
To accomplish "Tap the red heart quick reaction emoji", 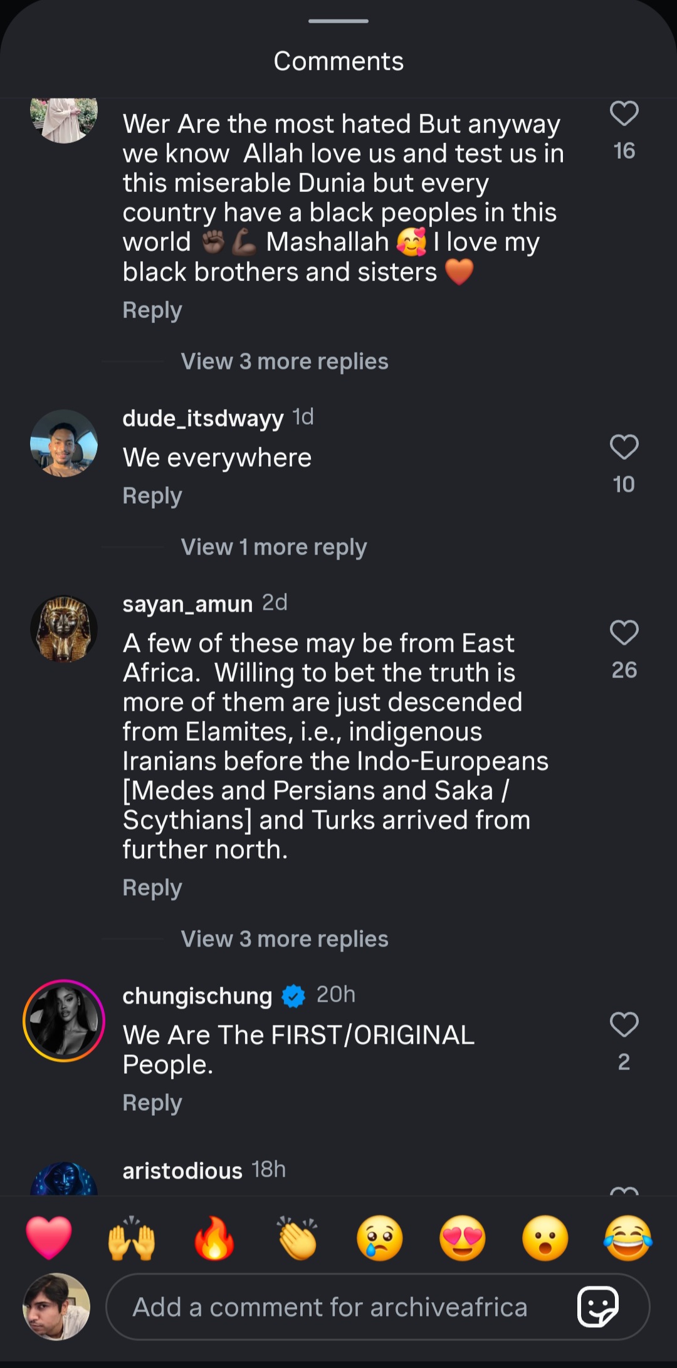I will click(49, 1238).
